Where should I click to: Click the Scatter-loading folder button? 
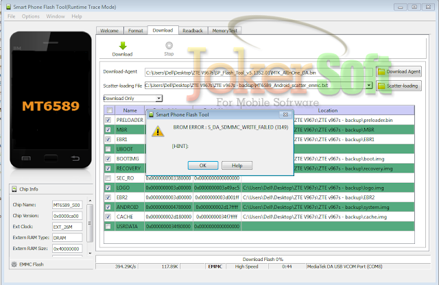(x=399, y=86)
